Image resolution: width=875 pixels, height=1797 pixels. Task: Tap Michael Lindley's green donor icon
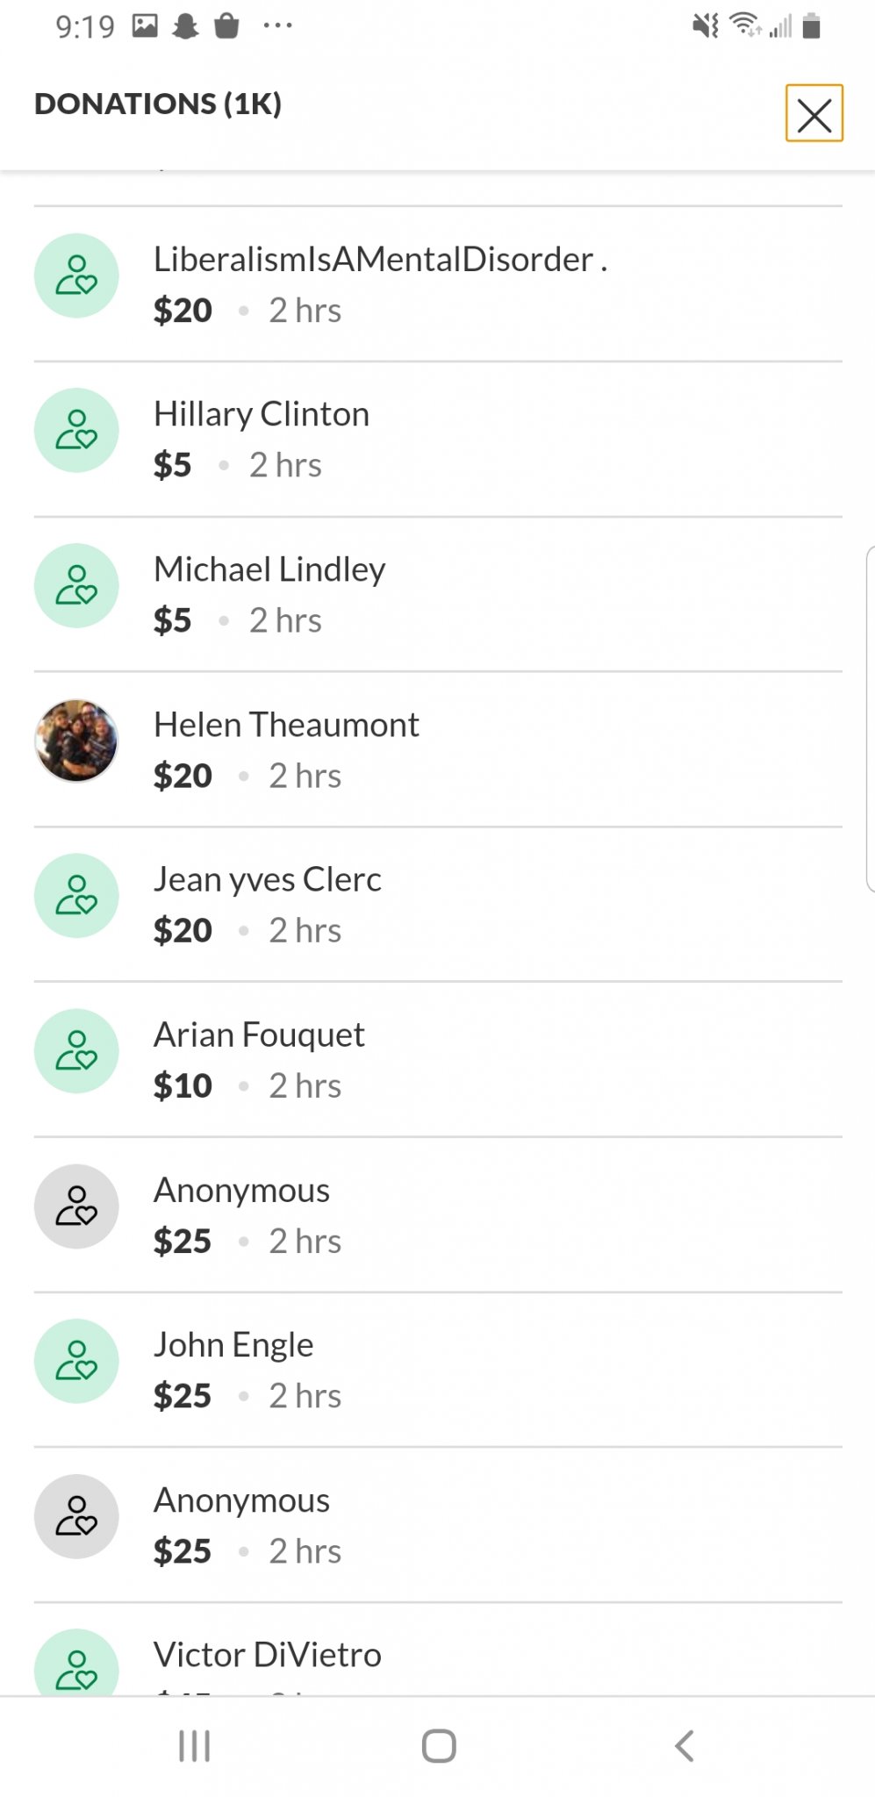[76, 586]
